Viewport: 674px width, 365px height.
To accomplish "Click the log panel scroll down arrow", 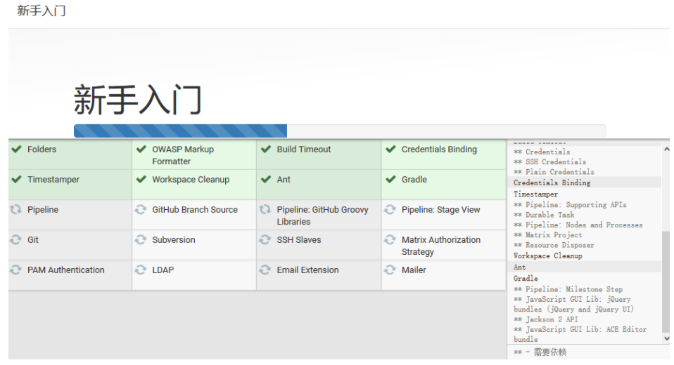I will tap(667, 338).
